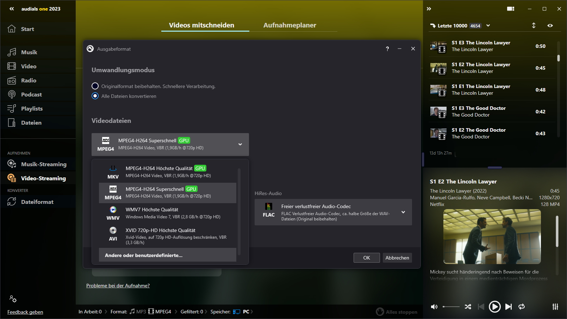567x319 pixels.
Task: Click Speicher PC storage entry
Action: tap(230, 312)
